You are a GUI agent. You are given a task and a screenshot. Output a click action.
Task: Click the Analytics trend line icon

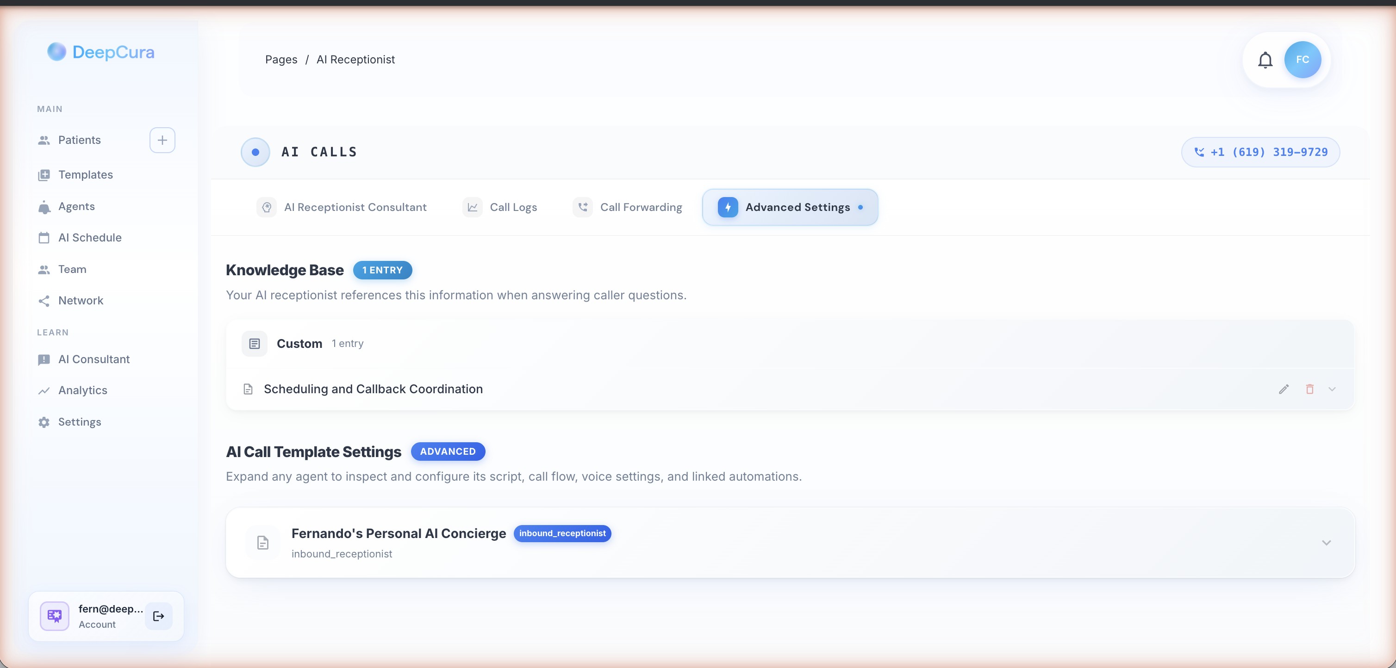click(44, 390)
